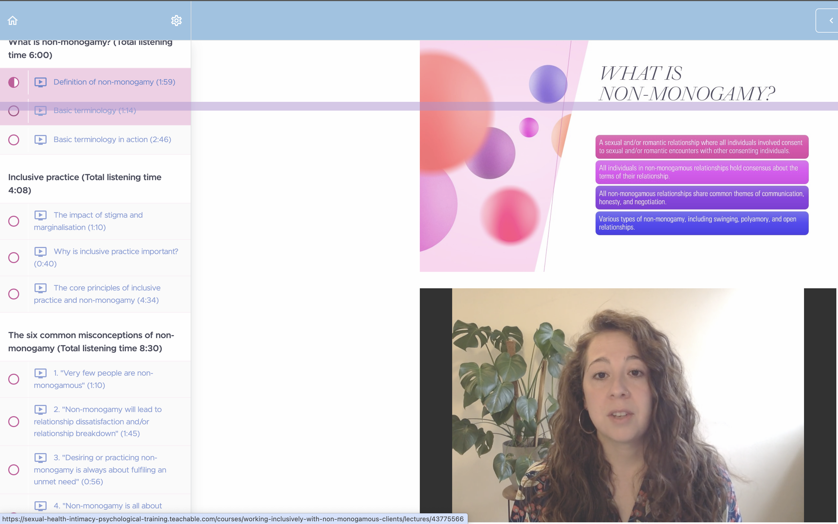Image resolution: width=838 pixels, height=524 pixels.
Task: Toggle completion circle for unmet need lecture
Action: pyautogui.click(x=13, y=470)
